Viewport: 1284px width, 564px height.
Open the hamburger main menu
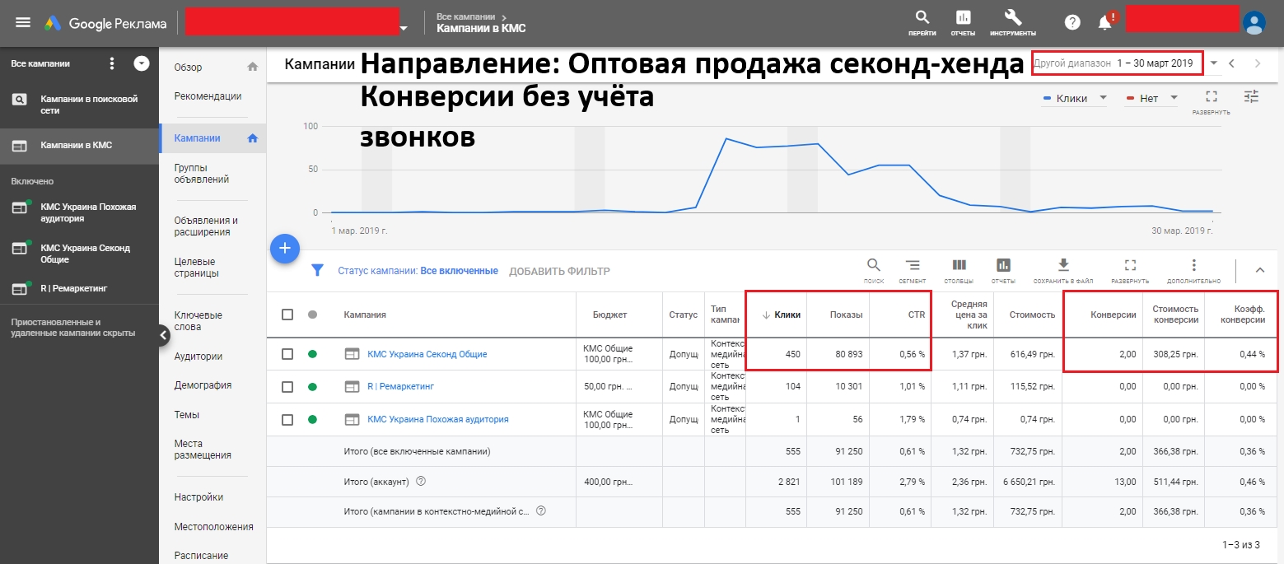23,22
